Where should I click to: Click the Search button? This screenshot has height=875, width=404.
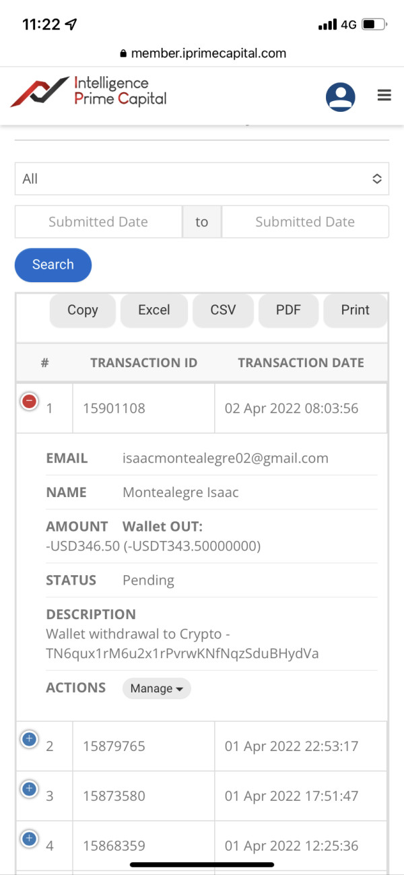pos(53,265)
